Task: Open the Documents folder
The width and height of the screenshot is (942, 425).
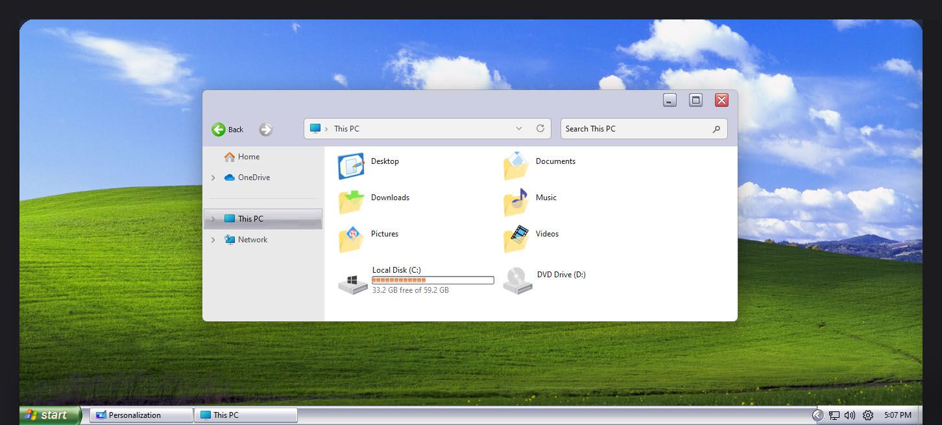Action: point(554,161)
